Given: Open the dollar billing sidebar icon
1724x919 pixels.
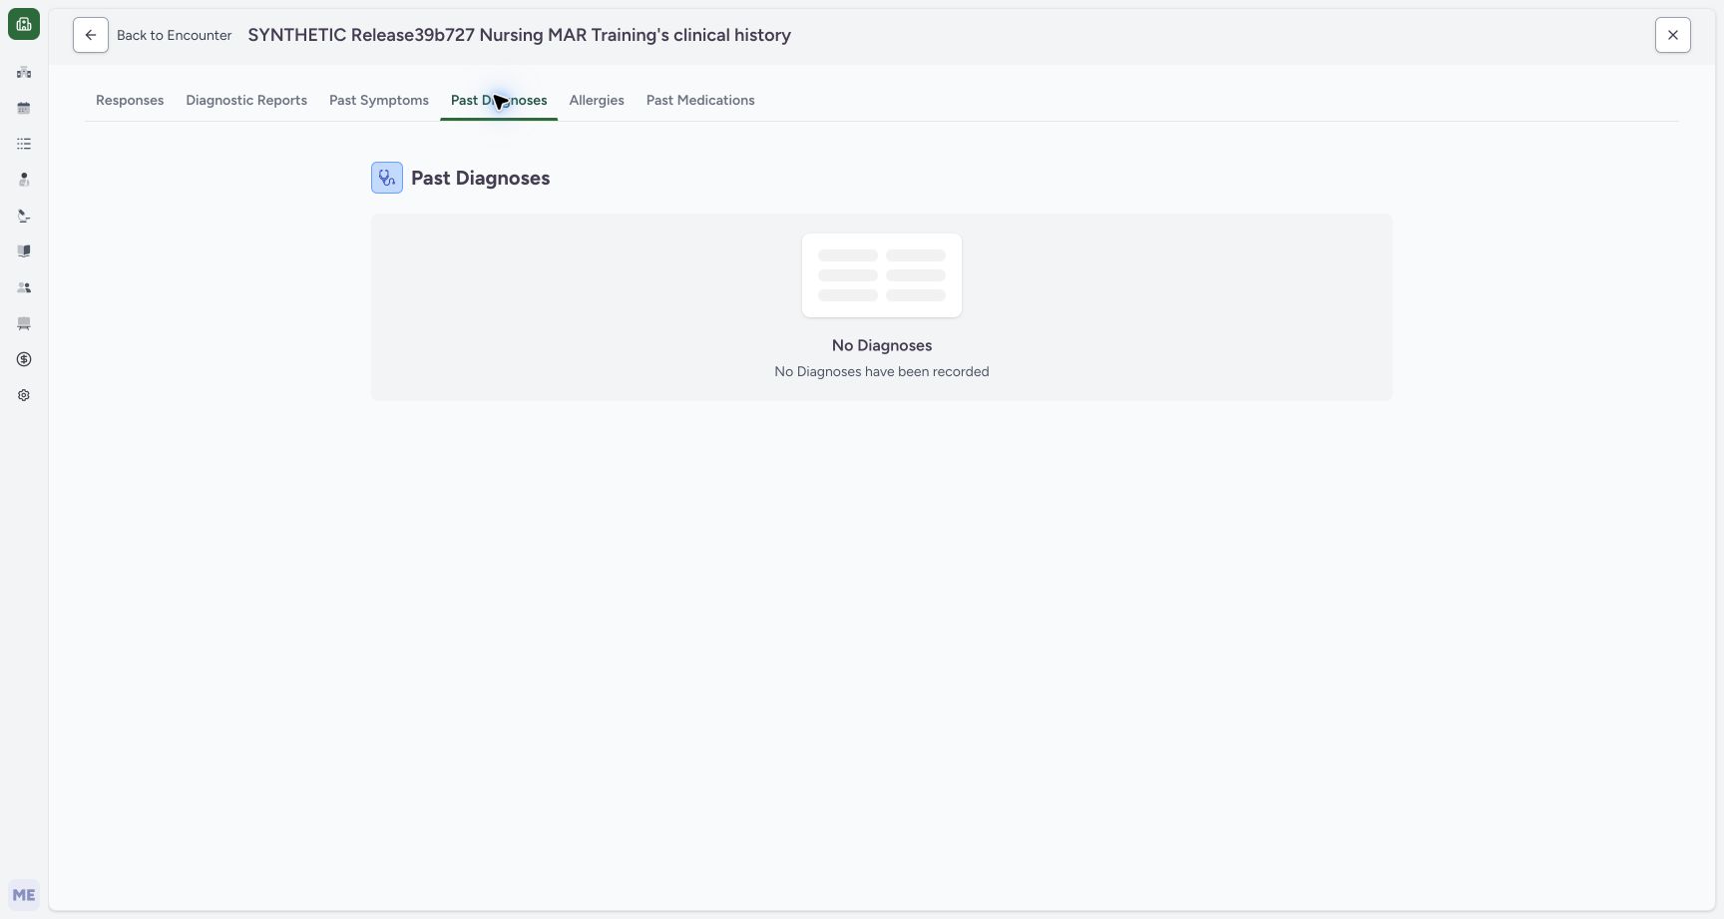Looking at the screenshot, I should [24, 359].
